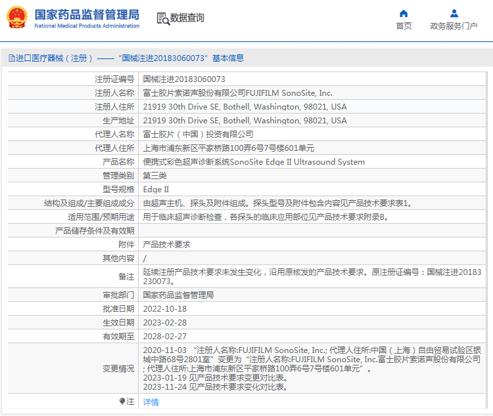This screenshot has width=493, height=416.
Task: Select the 由超声主机、探头及附件组成 structure text
Action: pos(277,203)
